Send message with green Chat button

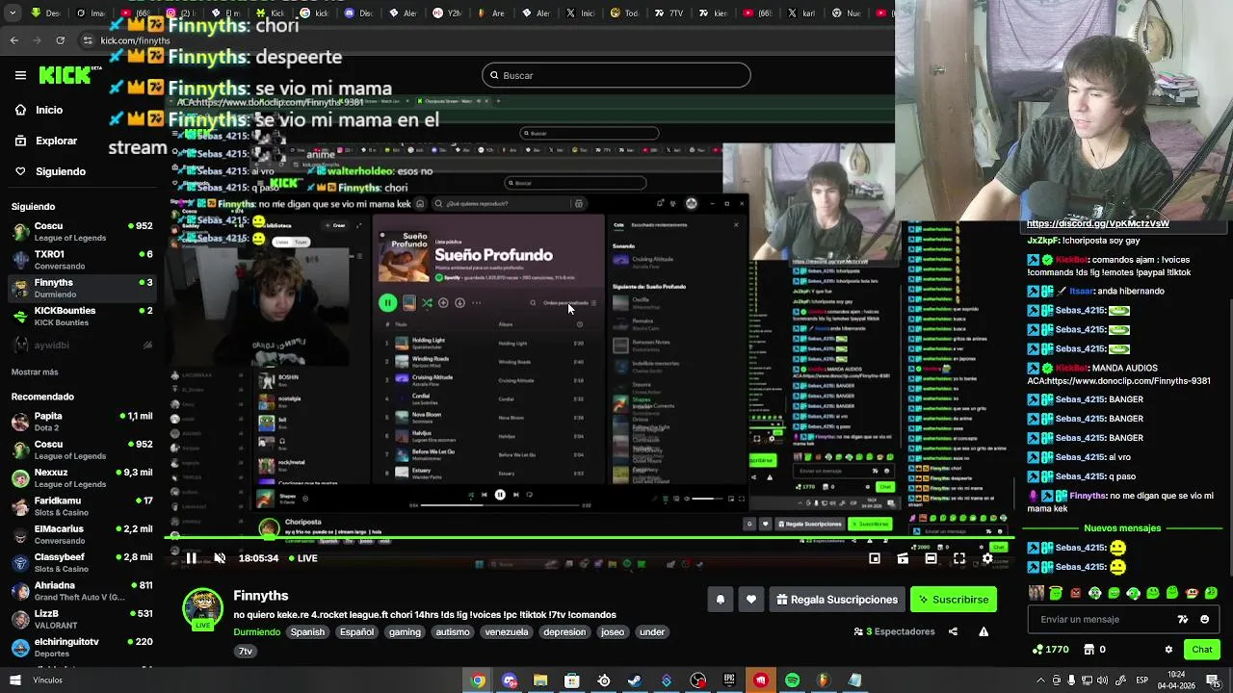click(x=1202, y=650)
